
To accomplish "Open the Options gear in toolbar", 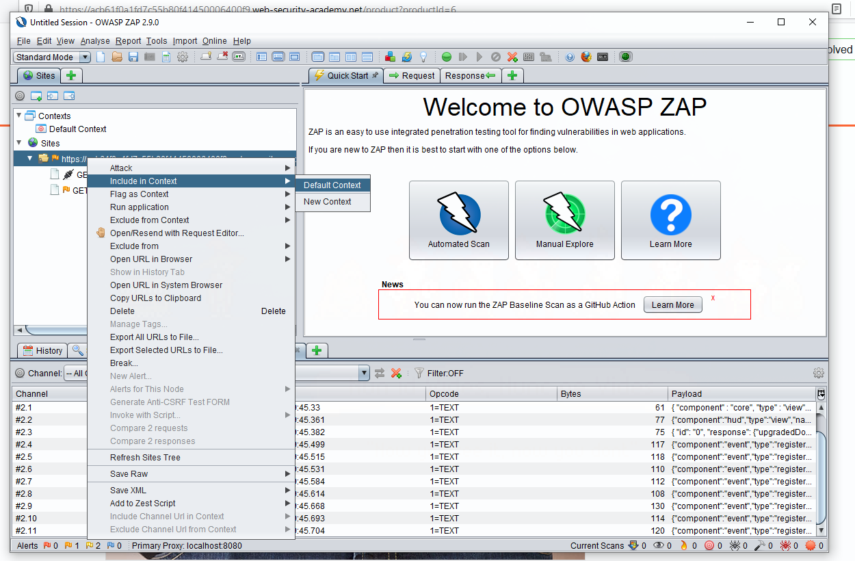I will [183, 57].
